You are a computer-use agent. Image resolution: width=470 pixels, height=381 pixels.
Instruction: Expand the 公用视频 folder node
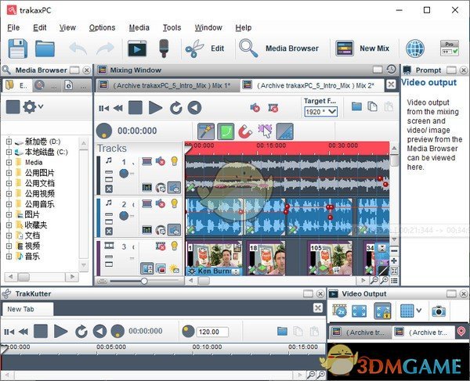pyautogui.click(x=9, y=194)
